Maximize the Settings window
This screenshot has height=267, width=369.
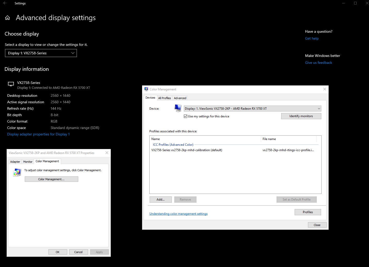pos(355,3)
